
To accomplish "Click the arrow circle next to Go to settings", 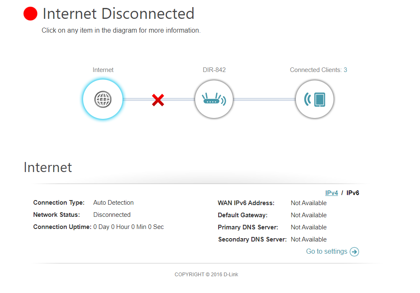I will [355, 252].
